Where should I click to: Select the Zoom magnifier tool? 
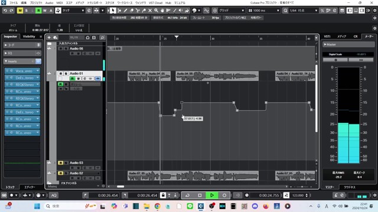pyautogui.click(x=156, y=11)
